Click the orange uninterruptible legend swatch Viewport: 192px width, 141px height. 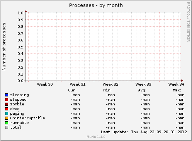tap(7, 118)
